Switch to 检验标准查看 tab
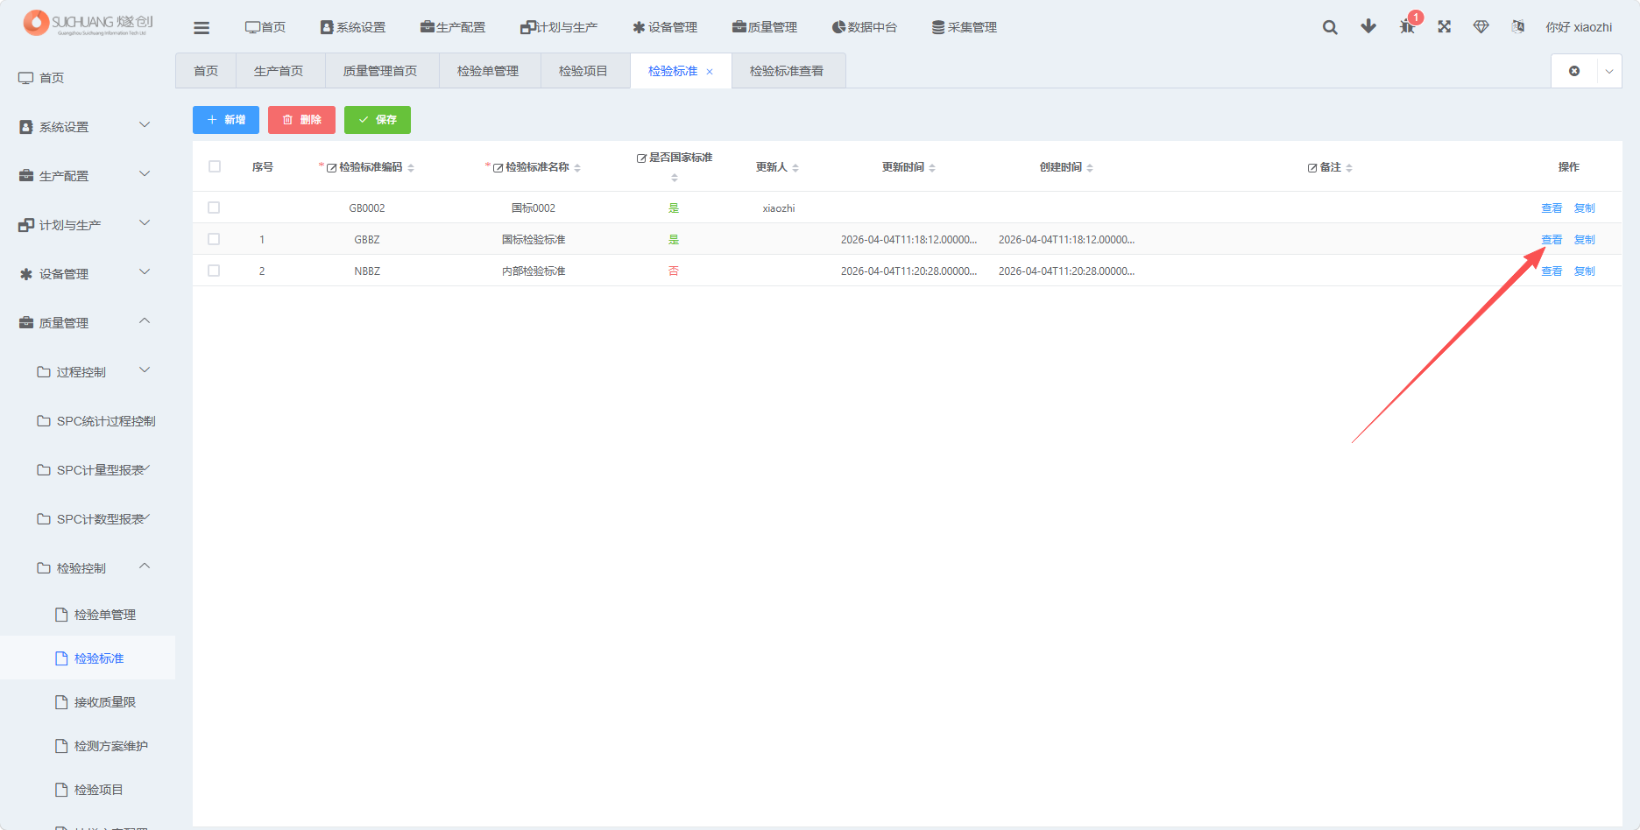 pyautogui.click(x=787, y=71)
